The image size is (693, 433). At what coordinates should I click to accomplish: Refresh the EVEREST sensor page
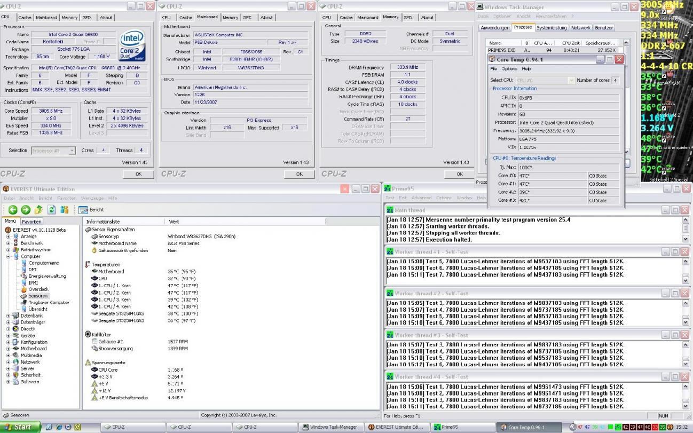(x=52, y=210)
